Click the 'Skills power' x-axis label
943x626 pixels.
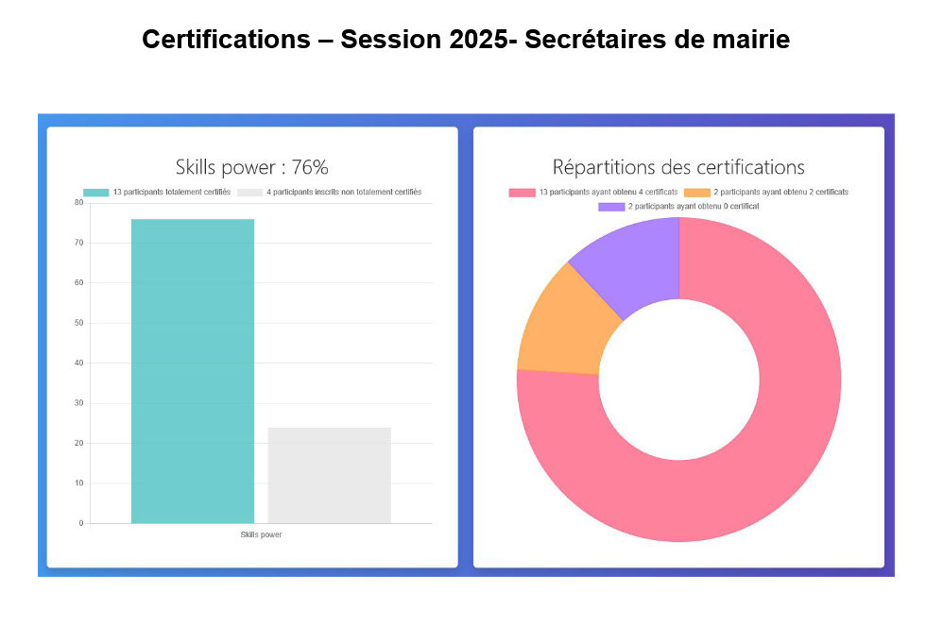[x=262, y=534]
